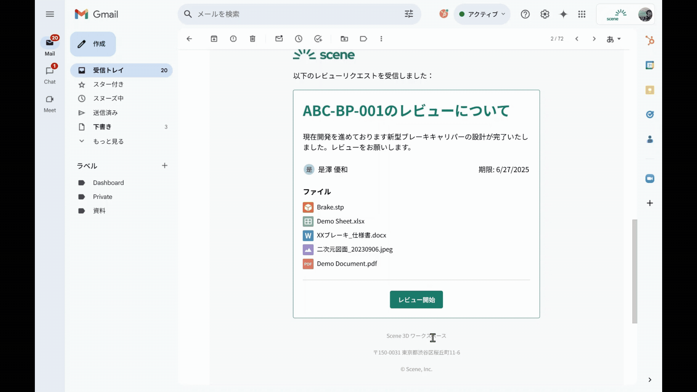Open the 受信トレイ inbox folder
This screenshot has width=697, height=392.
108,70
